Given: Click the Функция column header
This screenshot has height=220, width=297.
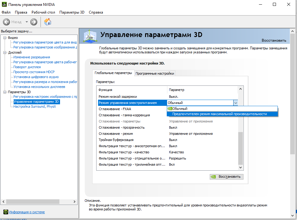Looking at the screenshot, I should pos(132,90).
